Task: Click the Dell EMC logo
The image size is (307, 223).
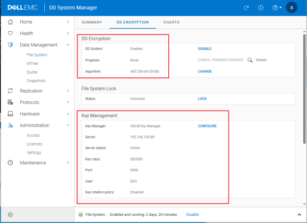Action: click(23, 8)
